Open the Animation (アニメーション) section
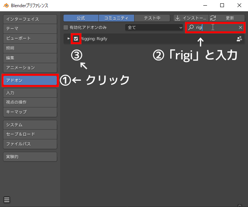Viewport: 248px width, 207px height. click(x=30, y=68)
